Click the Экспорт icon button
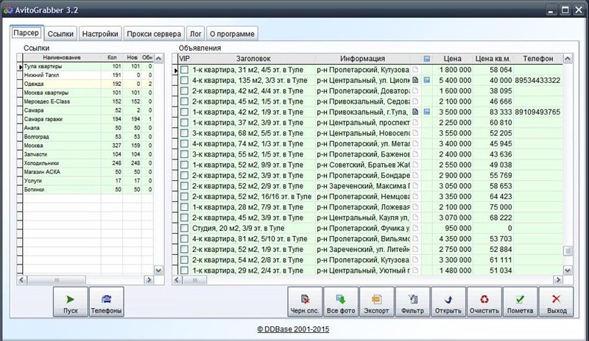 tap(376, 302)
